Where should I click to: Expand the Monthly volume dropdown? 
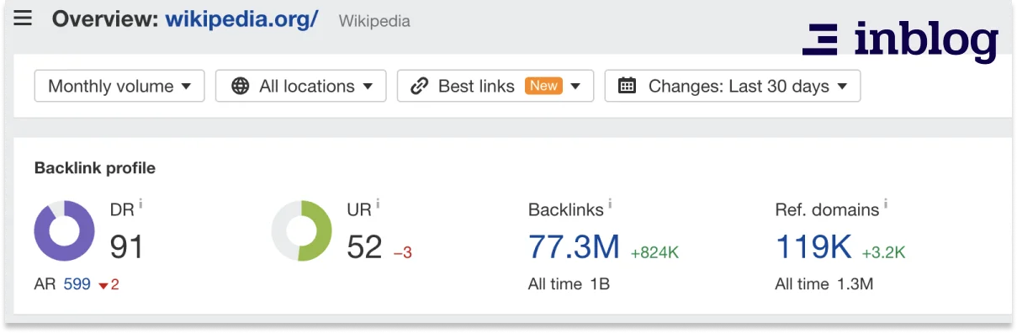(119, 86)
